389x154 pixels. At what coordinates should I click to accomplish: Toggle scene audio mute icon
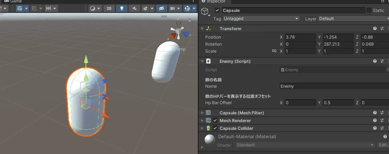click(x=134, y=8)
